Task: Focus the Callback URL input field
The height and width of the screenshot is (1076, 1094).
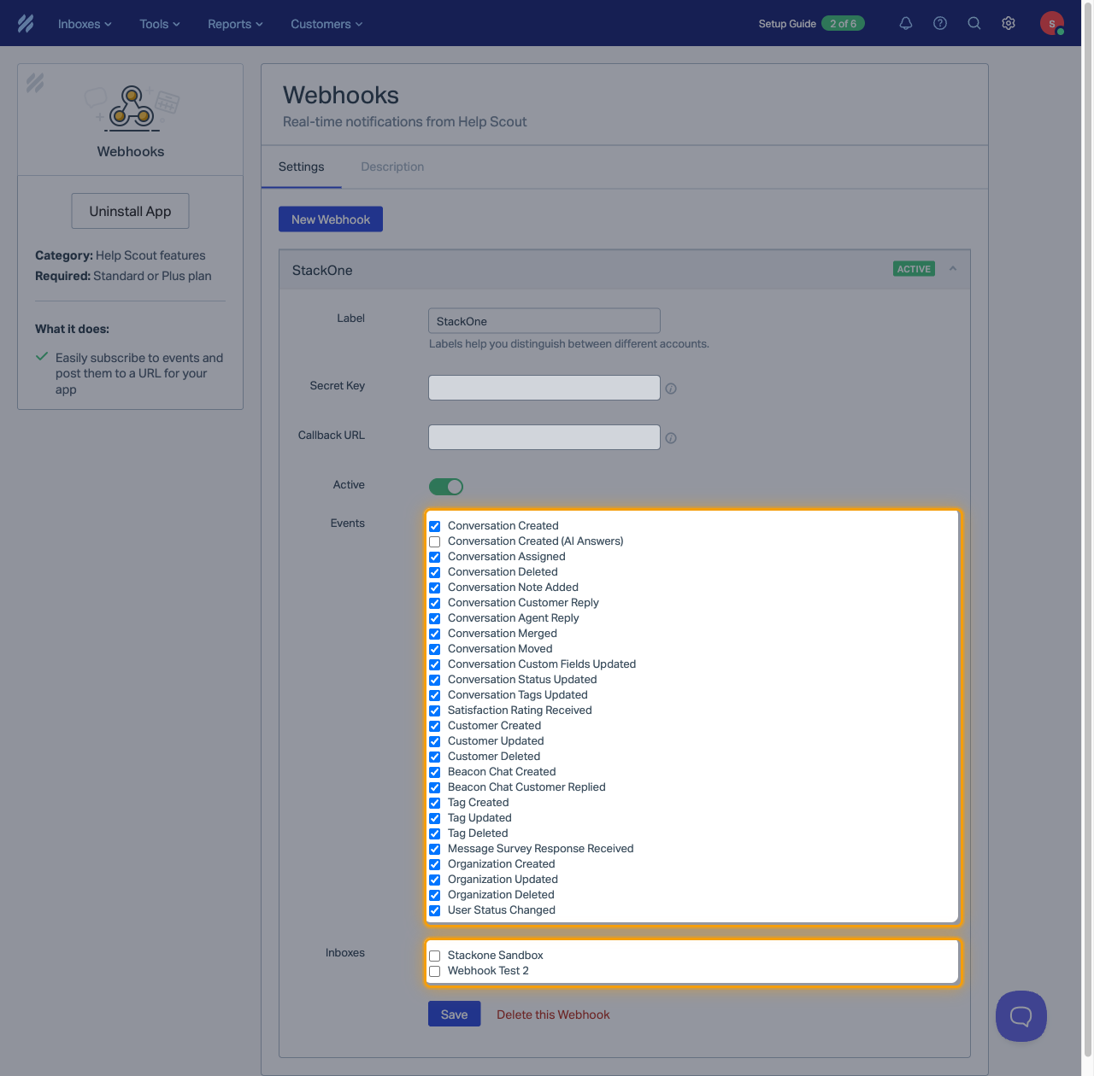Action: (x=544, y=437)
